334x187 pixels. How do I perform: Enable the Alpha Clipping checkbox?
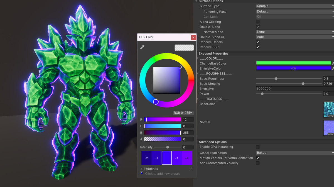click(x=258, y=22)
